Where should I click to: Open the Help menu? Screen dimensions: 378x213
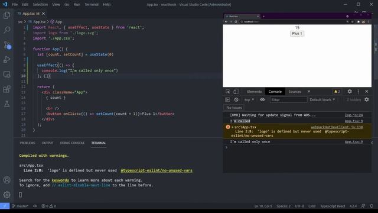106,4
